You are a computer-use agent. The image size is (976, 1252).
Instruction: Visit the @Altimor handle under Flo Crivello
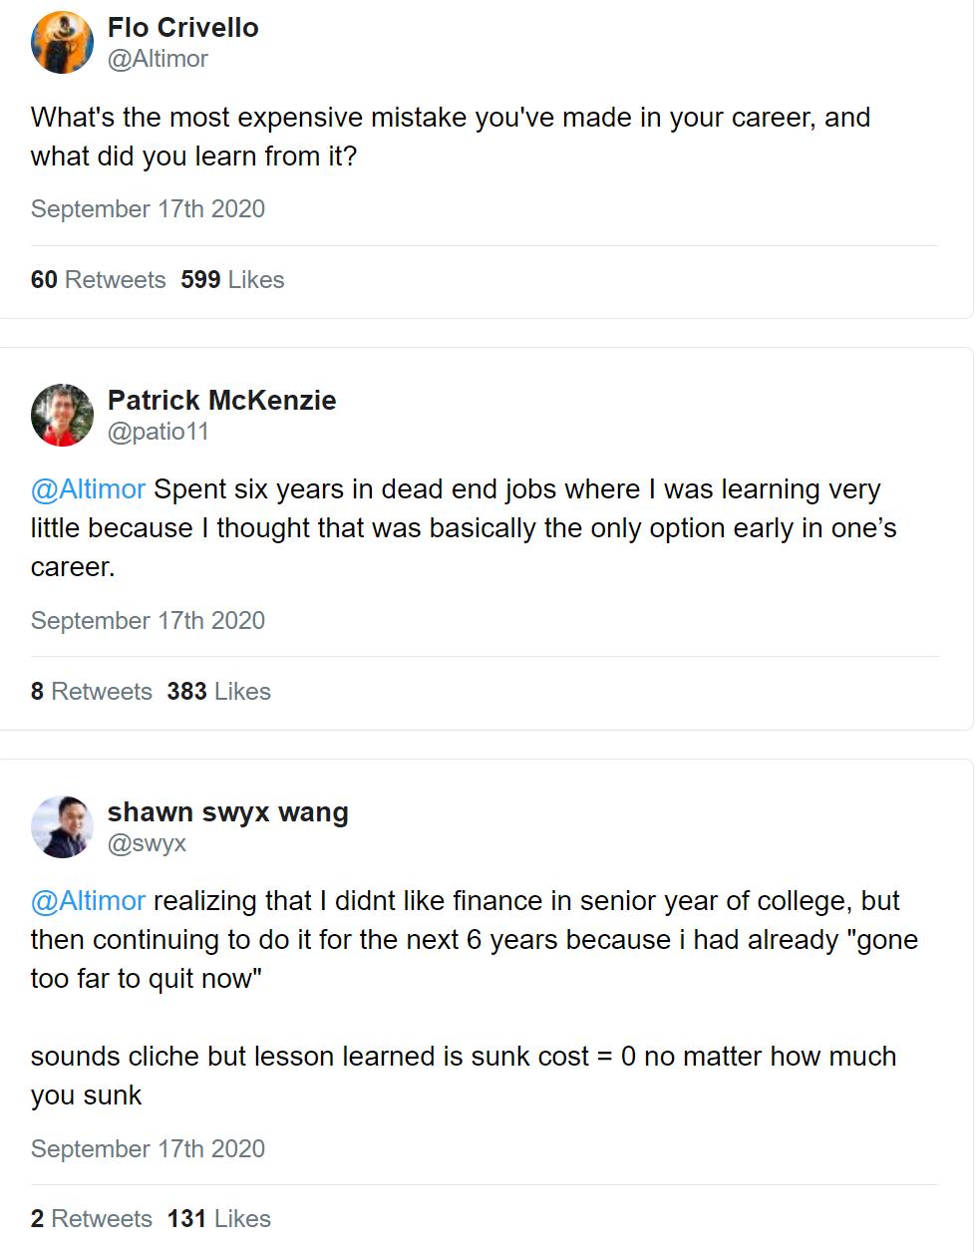coord(158,59)
